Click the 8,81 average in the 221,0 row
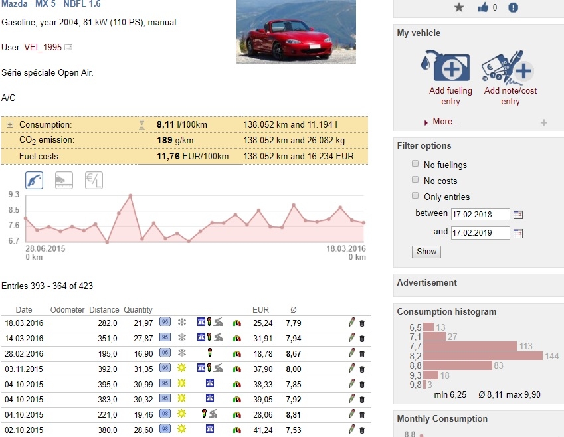 pos(294,415)
